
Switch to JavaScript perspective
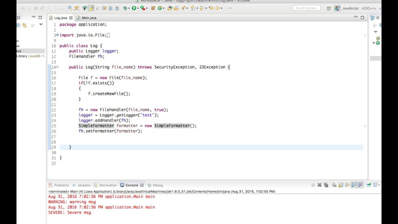(x=350, y=9)
